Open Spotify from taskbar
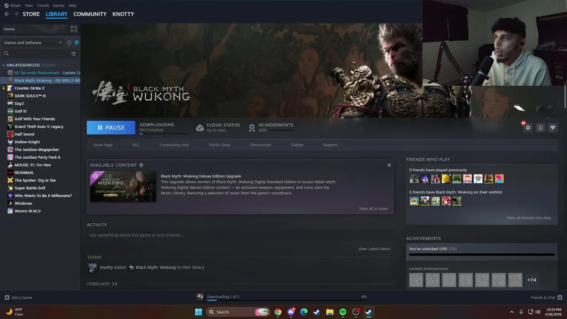Image resolution: width=567 pixels, height=319 pixels. click(343, 312)
